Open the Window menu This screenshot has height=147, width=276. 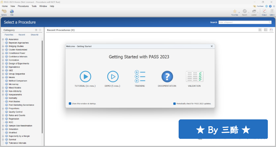pyautogui.click(x=43, y=6)
